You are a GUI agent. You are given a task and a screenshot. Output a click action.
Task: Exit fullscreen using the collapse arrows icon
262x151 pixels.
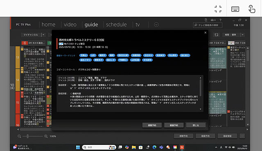click(218, 9)
